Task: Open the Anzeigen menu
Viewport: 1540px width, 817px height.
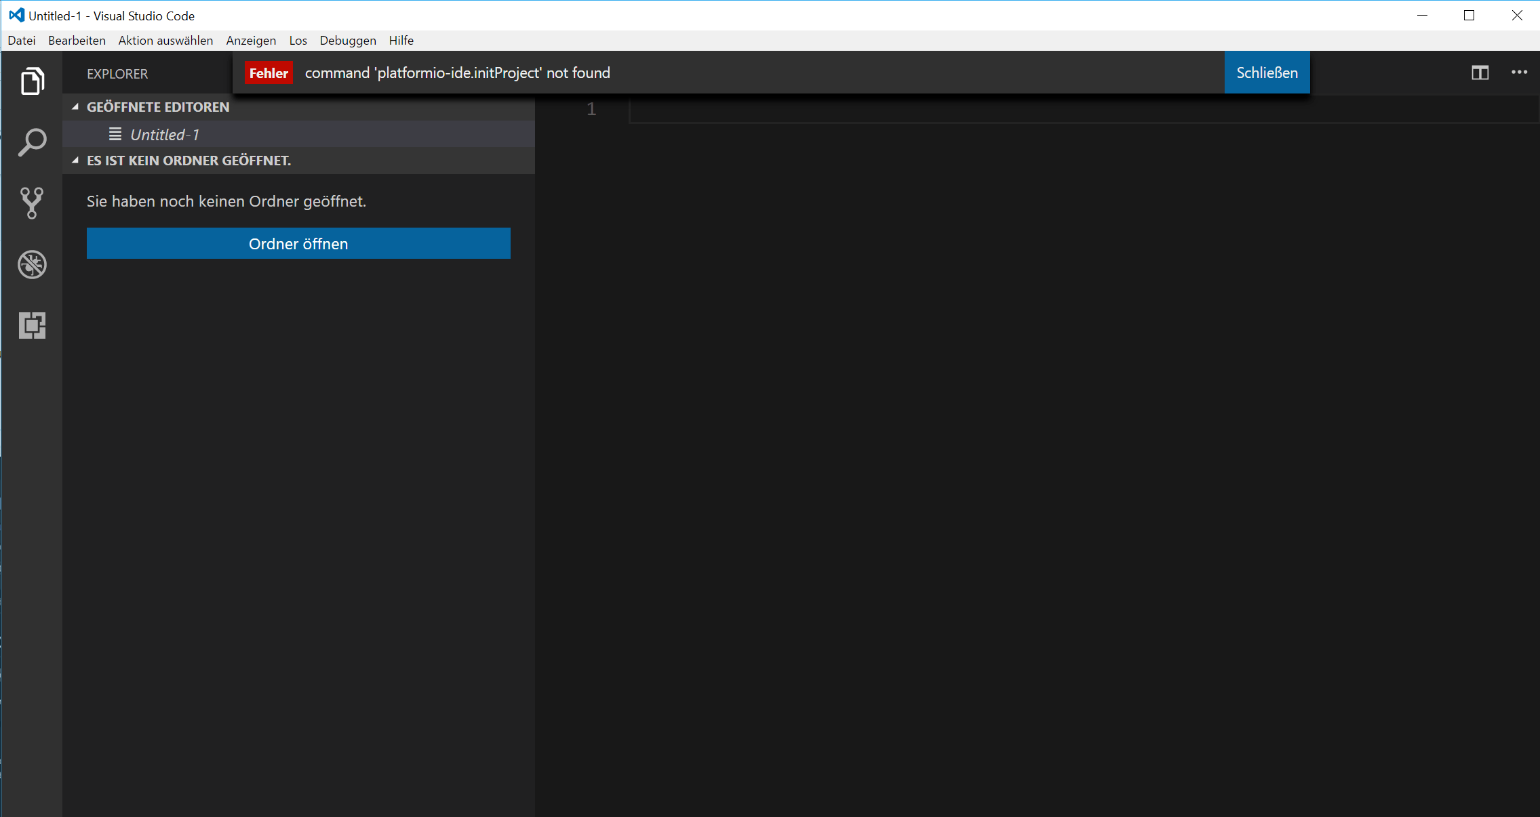Action: [x=251, y=41]
